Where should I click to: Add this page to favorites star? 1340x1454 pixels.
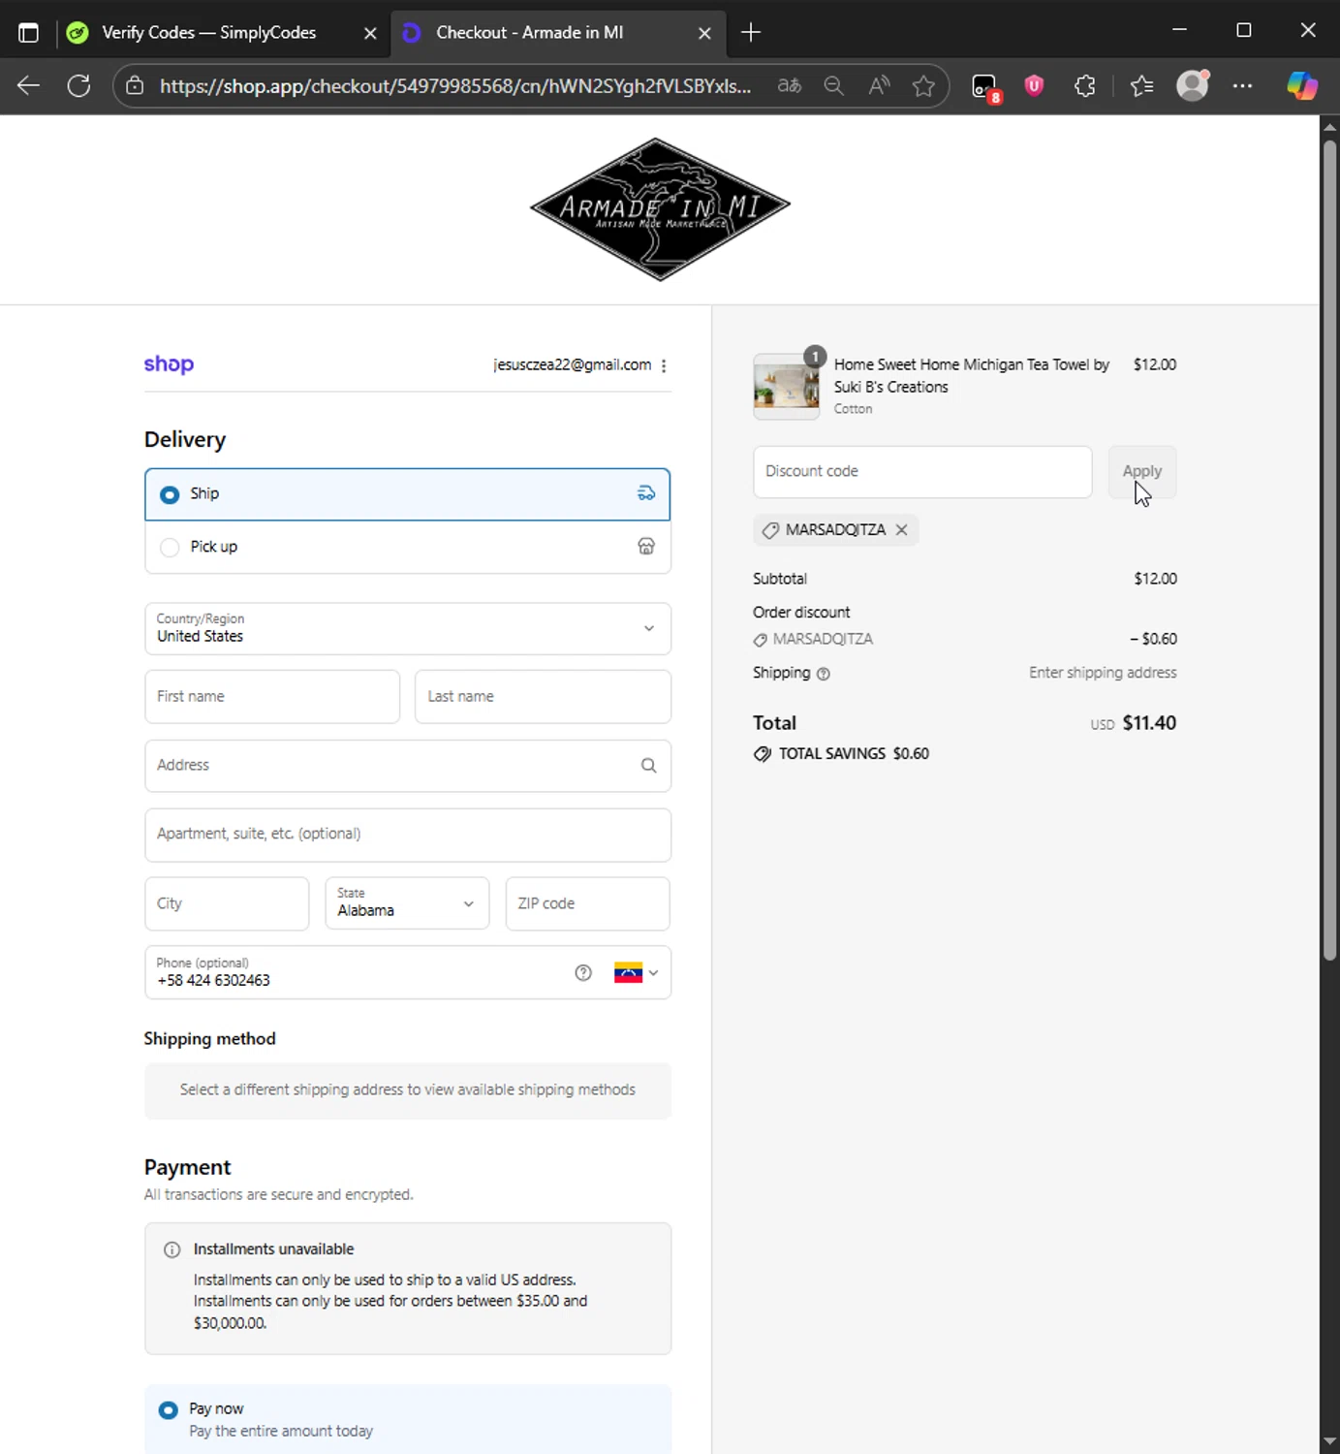923,86
